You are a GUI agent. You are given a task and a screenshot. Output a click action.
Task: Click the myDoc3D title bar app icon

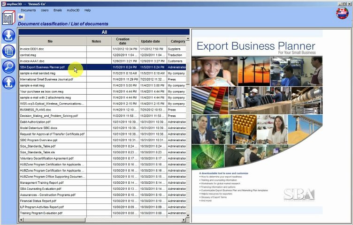[4, 4]
